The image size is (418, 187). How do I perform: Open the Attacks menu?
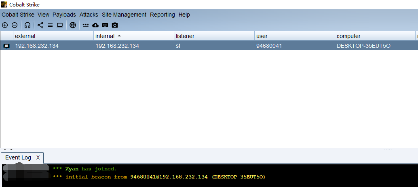(x=89, y=15)
